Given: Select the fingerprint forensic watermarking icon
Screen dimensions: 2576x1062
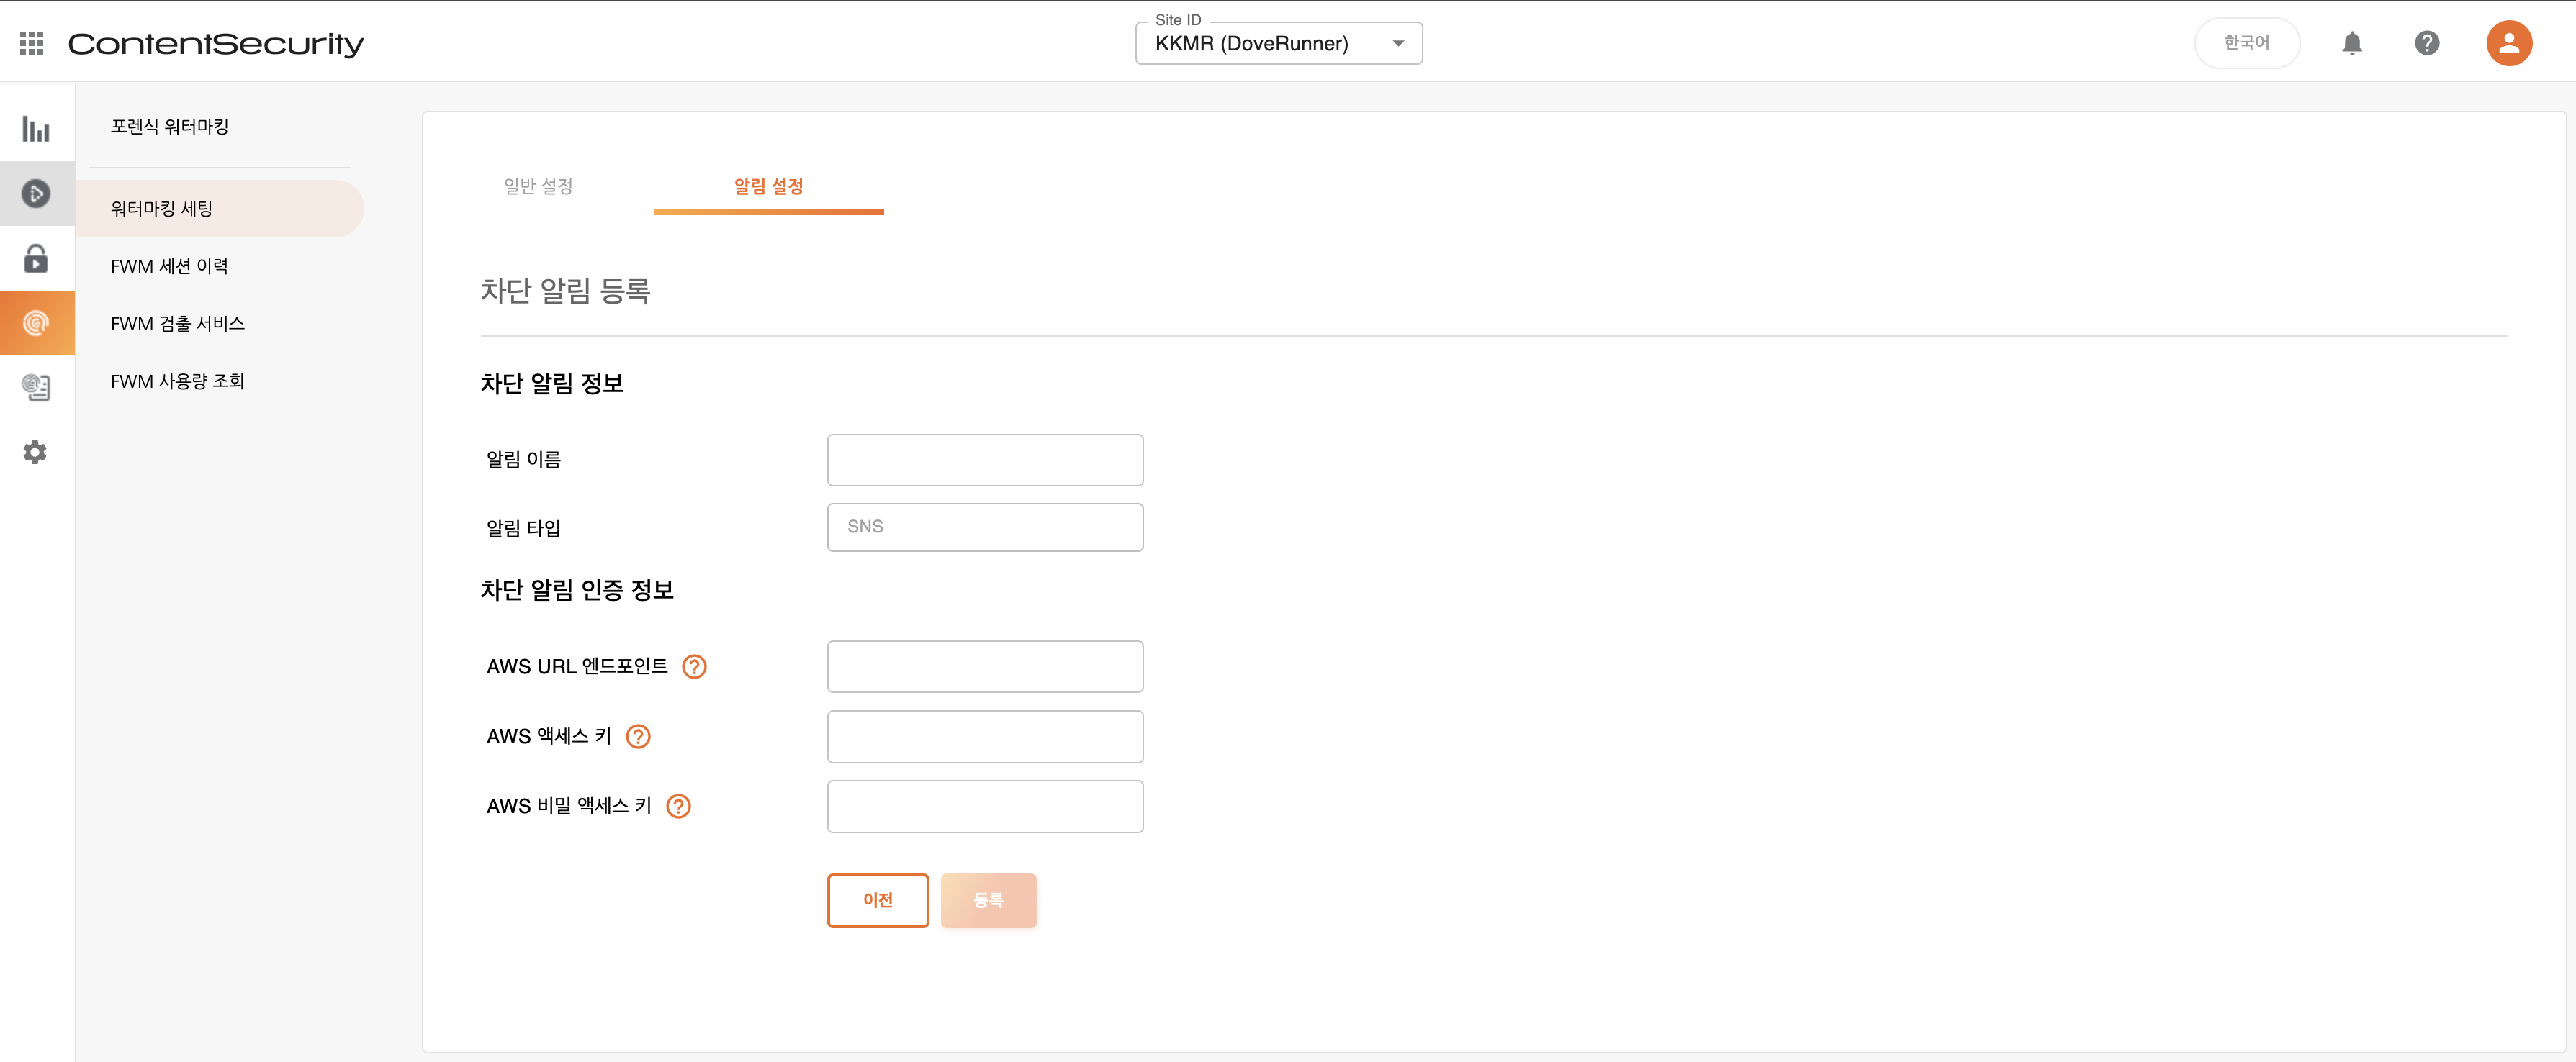Looking at the screenshot, I should pyautogui.click(x=36, y=322).
